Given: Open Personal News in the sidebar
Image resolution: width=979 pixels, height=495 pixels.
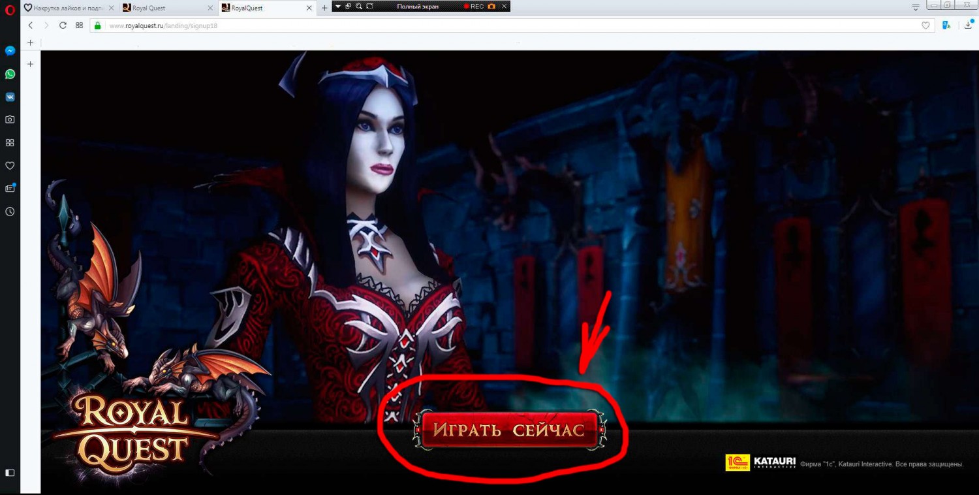Looking at the screenshot, I should tap(10, 188).
